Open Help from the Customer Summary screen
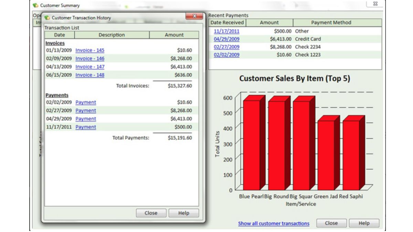This screenshot has height=232, width=413. coord(364,223)
